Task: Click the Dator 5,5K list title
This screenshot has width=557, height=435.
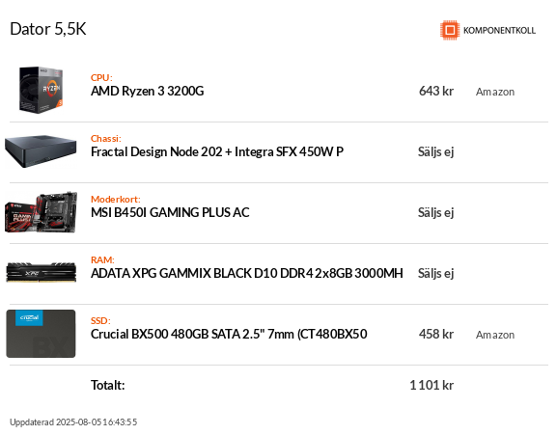Action: tap(48, 29)
